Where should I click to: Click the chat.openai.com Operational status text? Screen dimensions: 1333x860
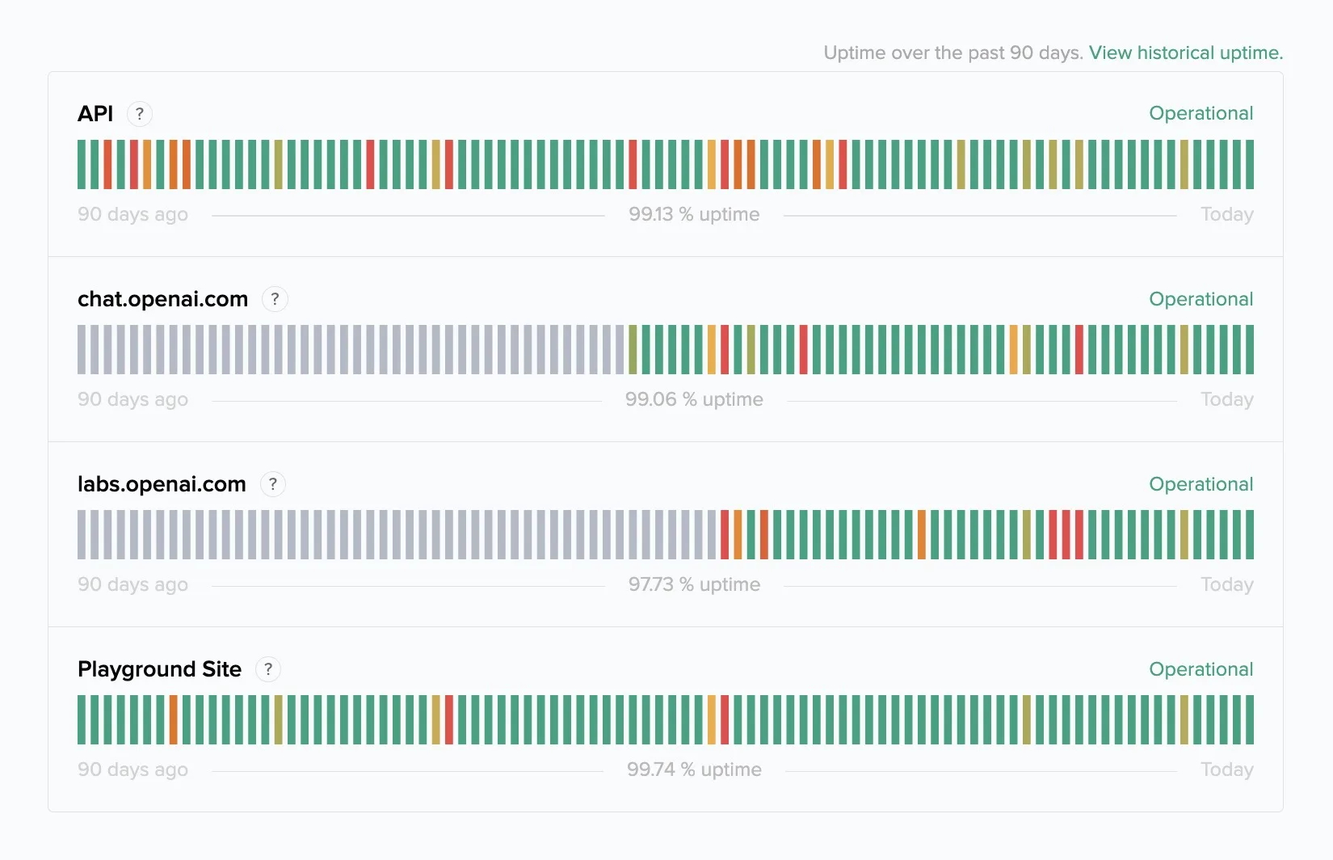1201,299
